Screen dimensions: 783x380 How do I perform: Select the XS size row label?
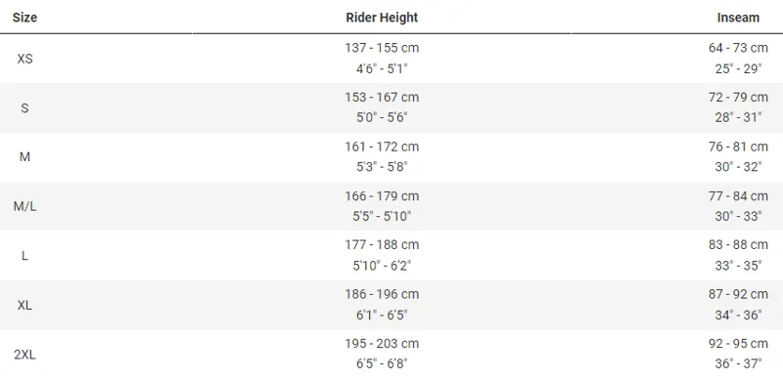[x=24, y=59]
